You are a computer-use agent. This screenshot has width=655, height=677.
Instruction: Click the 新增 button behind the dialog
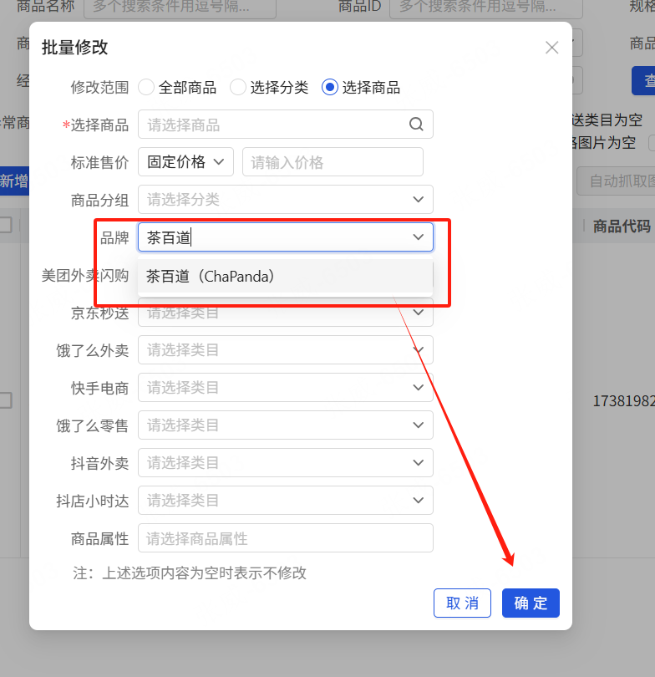14,181
